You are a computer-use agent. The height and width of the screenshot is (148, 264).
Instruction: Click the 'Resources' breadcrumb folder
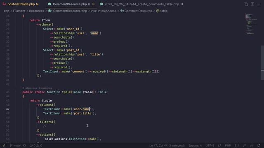(x=37, y=11)
